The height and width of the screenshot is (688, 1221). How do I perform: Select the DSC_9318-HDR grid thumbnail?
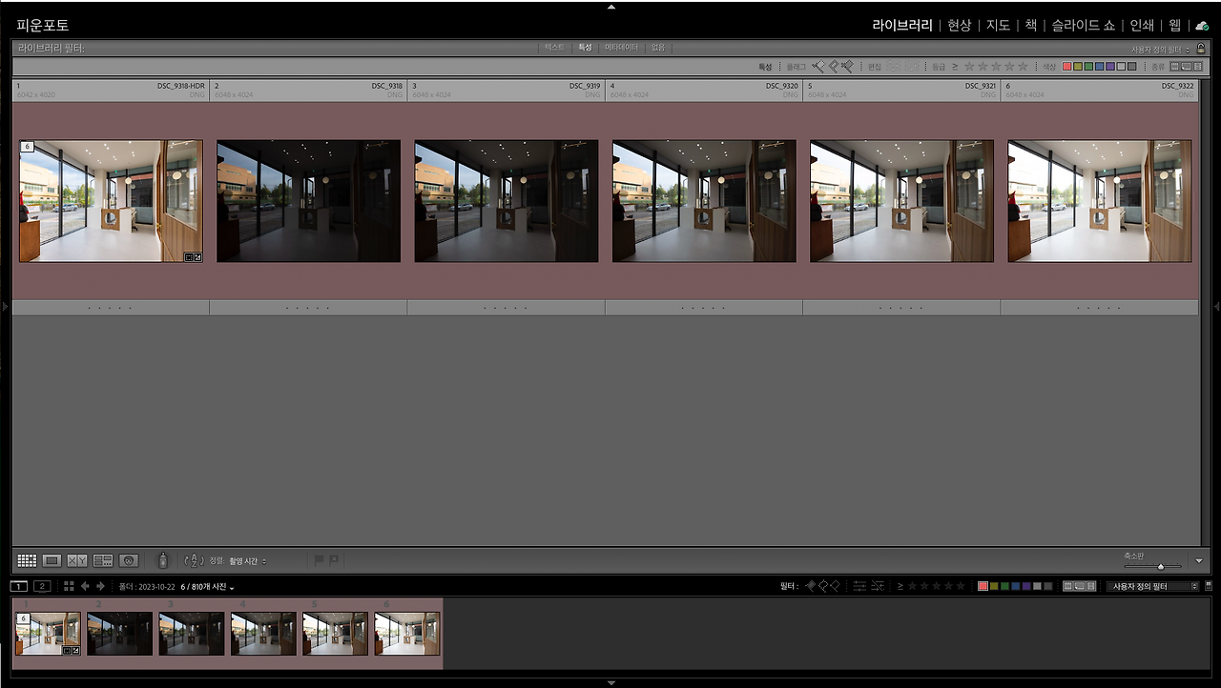[x=111, y=201]
